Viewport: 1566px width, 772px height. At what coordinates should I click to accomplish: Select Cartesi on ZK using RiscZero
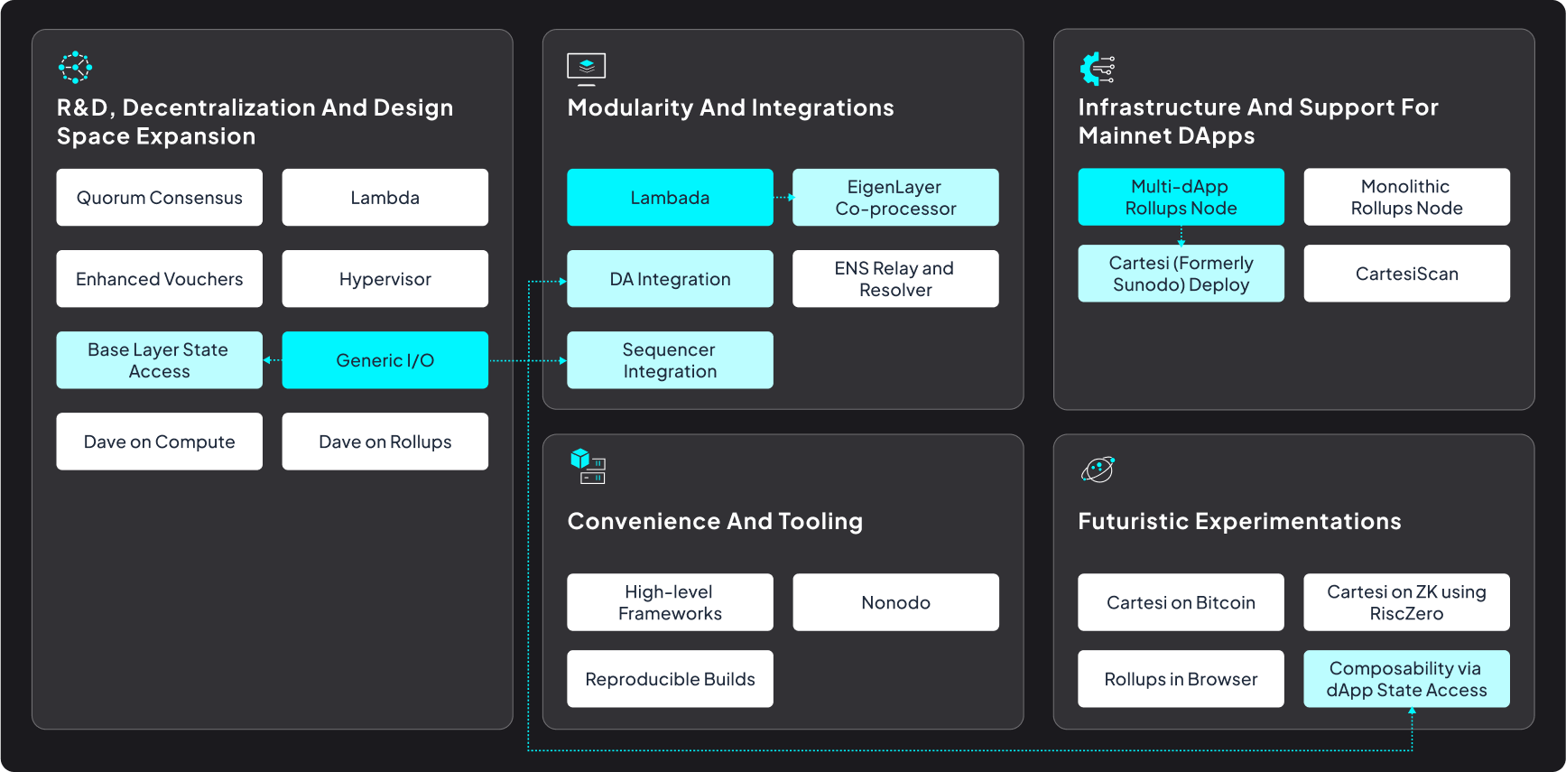1407,602
